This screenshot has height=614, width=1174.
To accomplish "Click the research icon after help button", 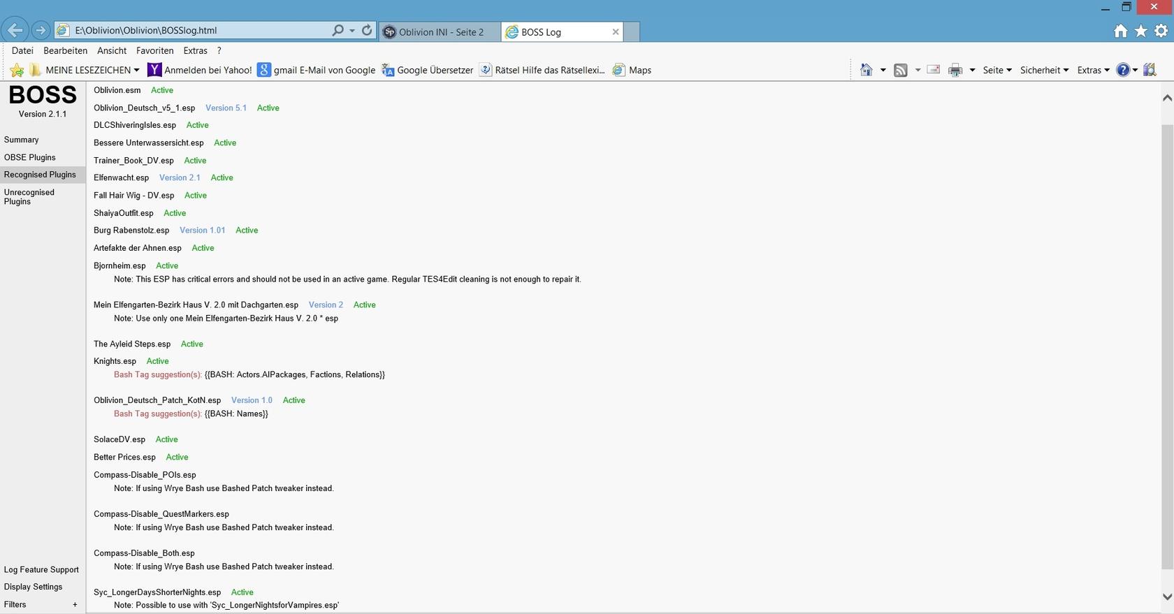I will click(x=1150, y=70).
